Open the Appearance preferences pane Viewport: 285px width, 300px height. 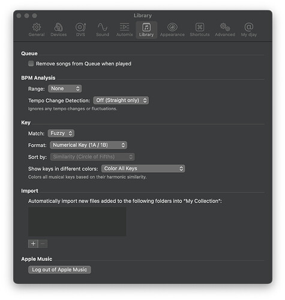point(172,30)
